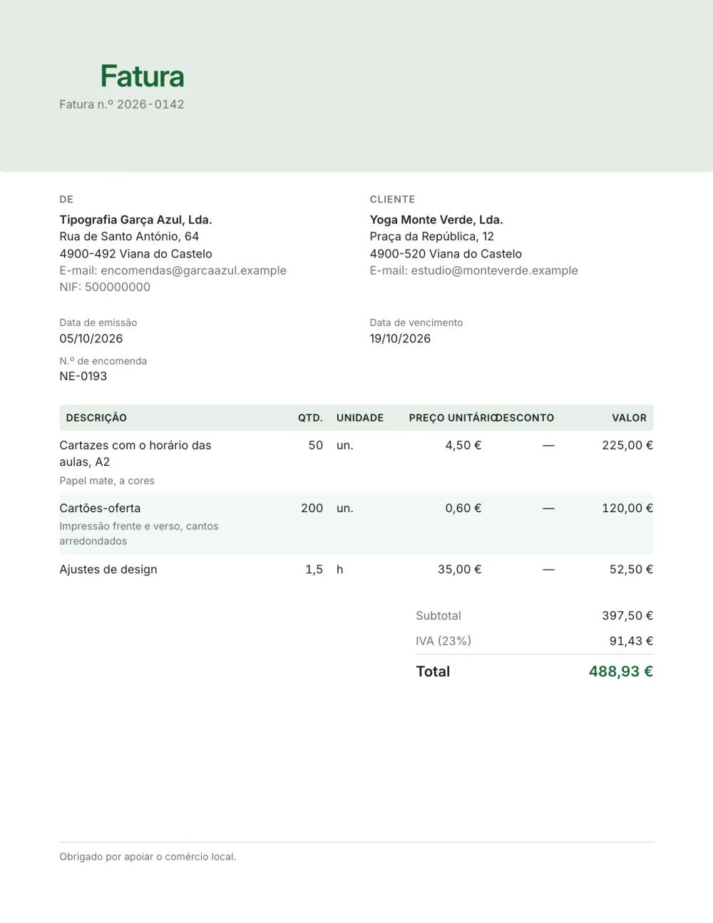
Task: Click note 'Impressão frente e verso, cantos arredondados'
Action: click(139, 534)
